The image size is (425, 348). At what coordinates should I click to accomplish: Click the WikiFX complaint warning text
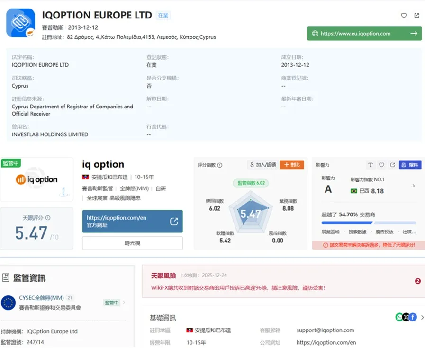tap(238, 287)
